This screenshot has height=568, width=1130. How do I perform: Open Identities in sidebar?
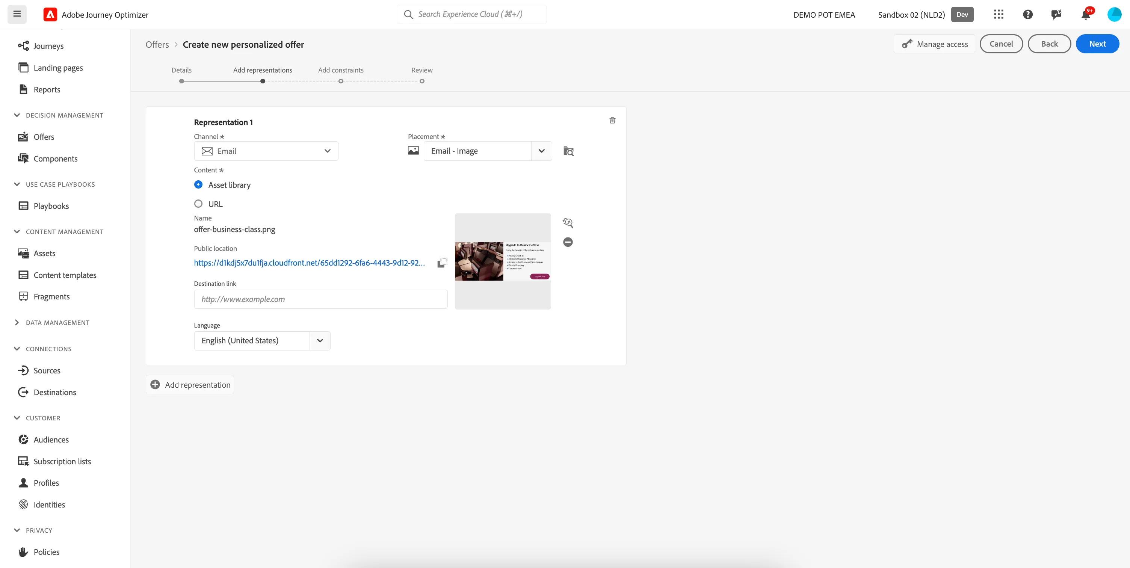click(49, 505)
